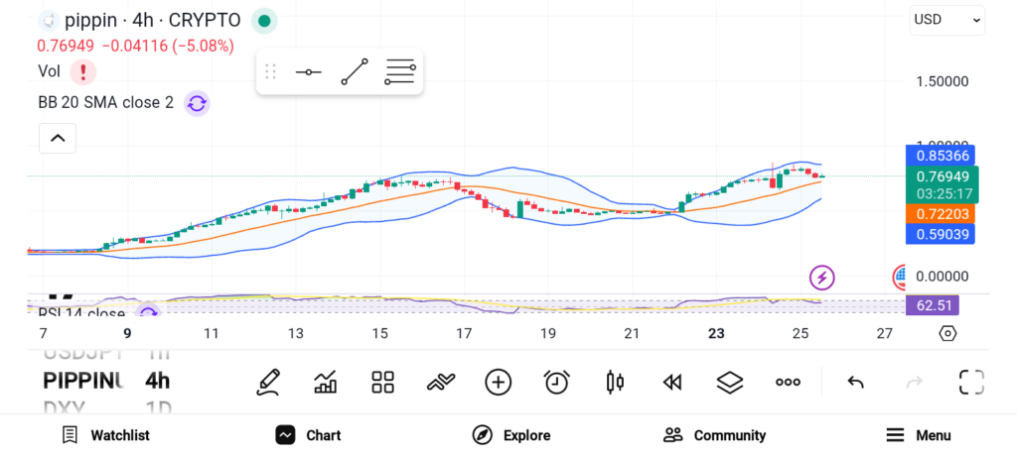The image size is (1017, 457).
Task: Click the replay rewind icon
Action: click(x=672, y=382)
